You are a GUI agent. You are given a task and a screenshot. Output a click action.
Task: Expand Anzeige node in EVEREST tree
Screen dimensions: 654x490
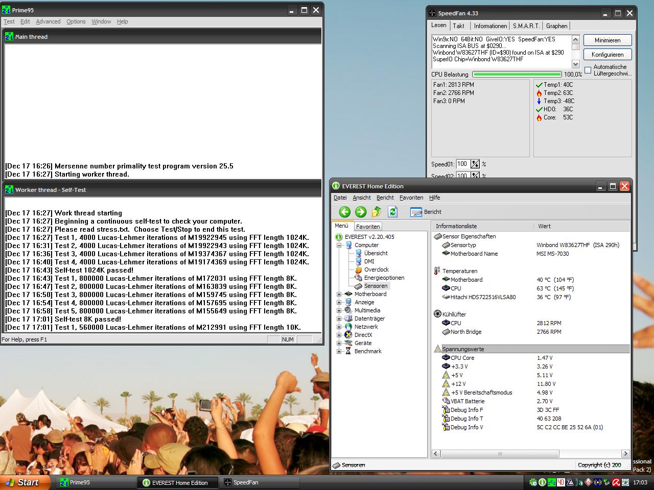coord(339,302)
